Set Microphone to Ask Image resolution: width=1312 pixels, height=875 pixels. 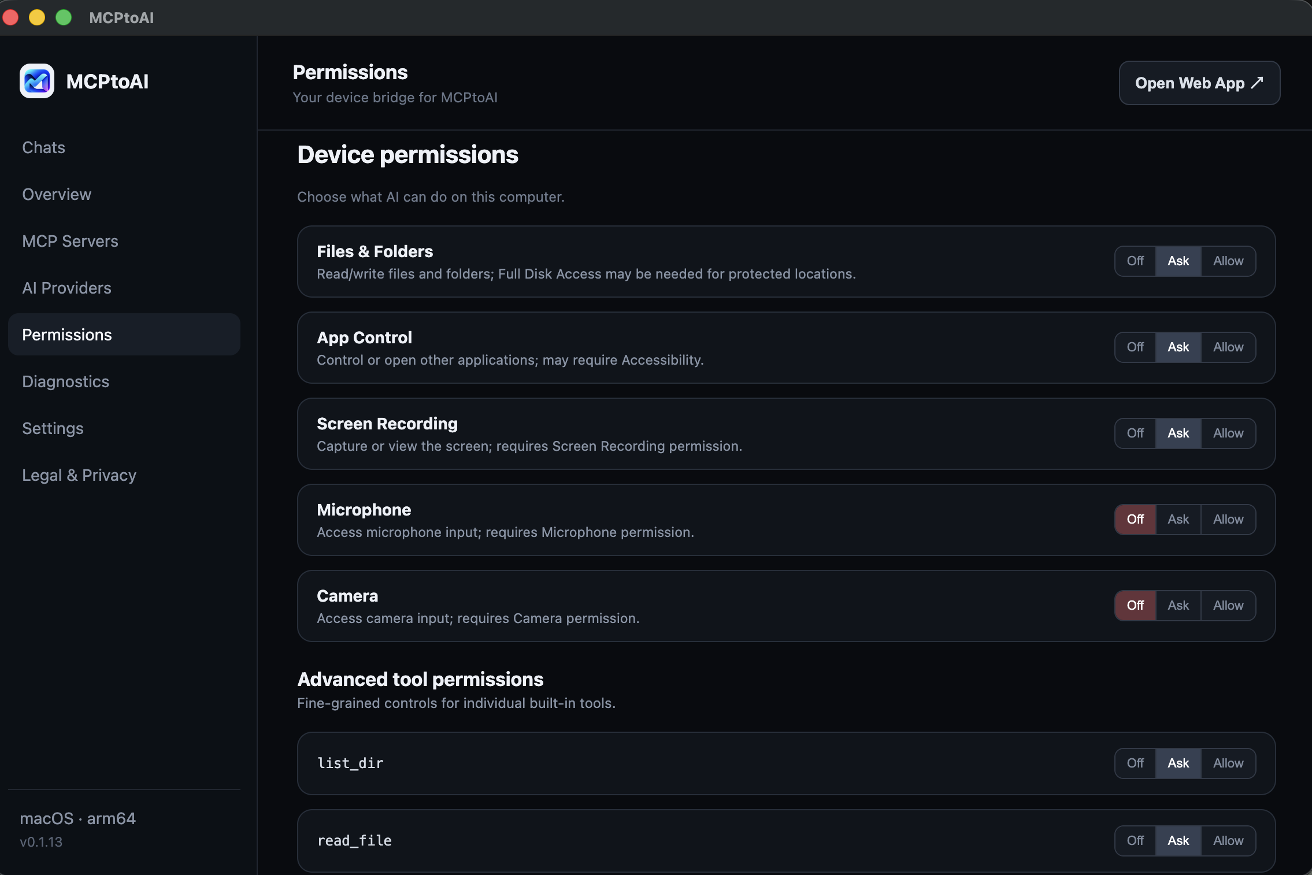pyautogui.click(x=1178, y=520)
